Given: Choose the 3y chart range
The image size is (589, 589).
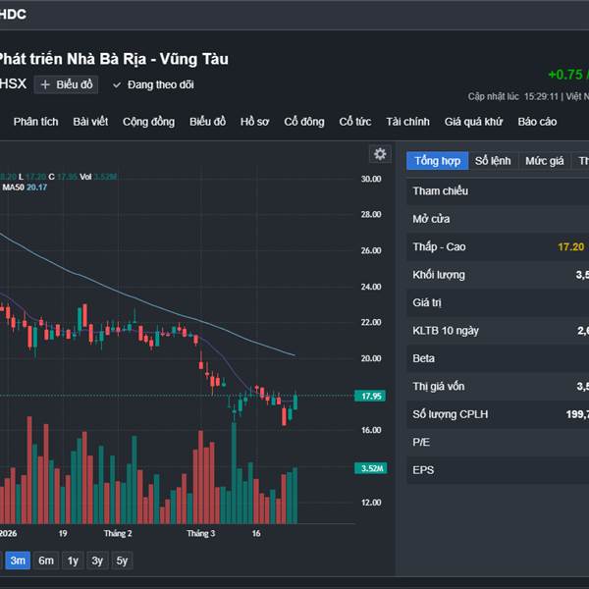Looking at the screenshot, I should 97,561.
